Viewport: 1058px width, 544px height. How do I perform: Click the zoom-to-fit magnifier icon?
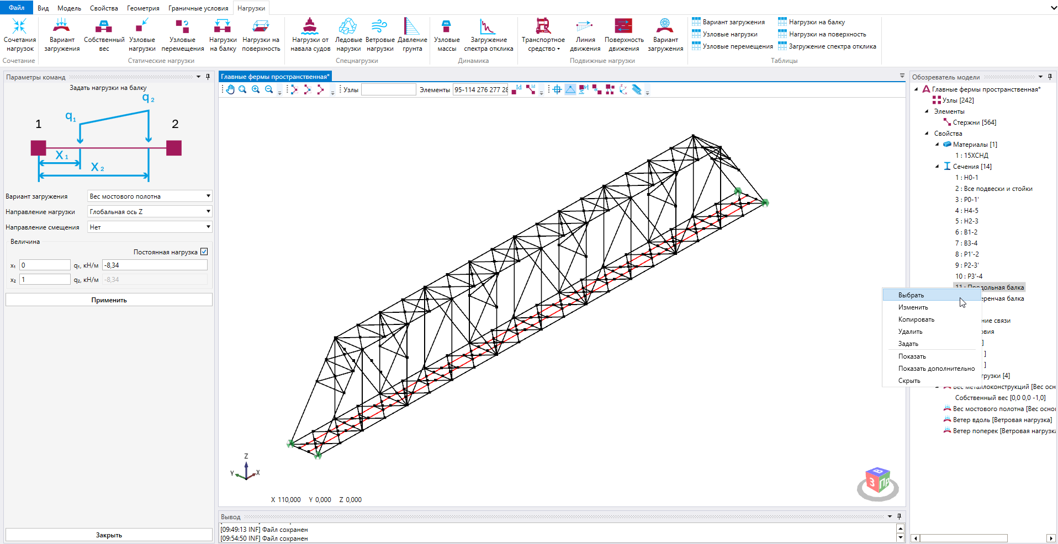(242, 89)
